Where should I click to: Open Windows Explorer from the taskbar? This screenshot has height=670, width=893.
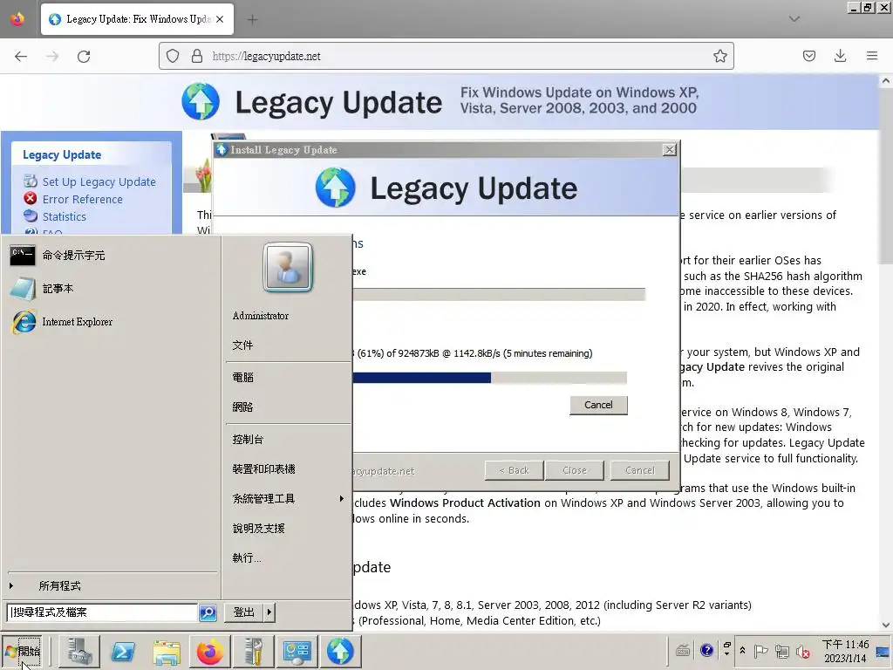coord(167,651)
